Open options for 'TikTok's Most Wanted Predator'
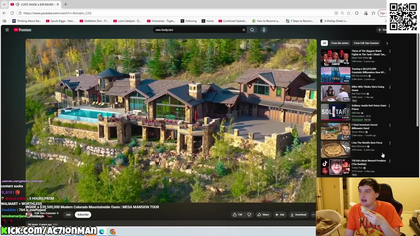The width and height of the screenshot is (420, 236). (x=390, y=161)
